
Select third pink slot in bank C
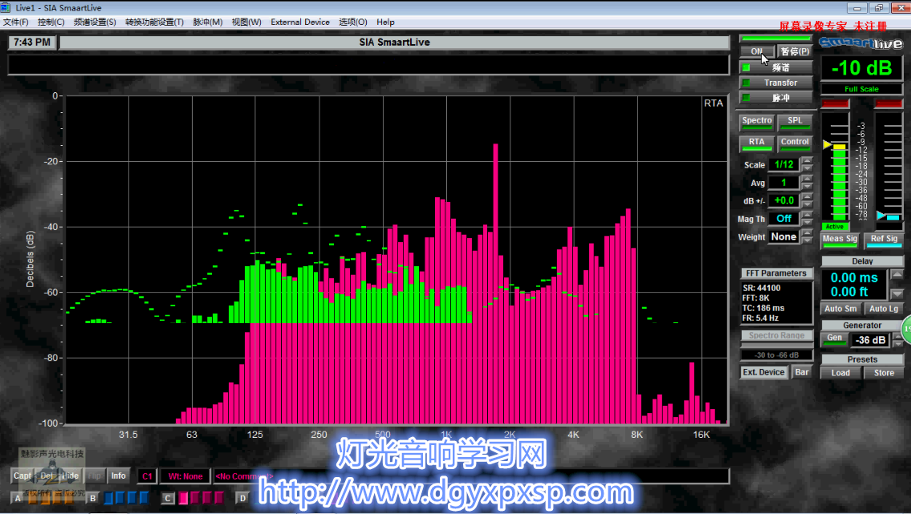[x=207, y=498]
